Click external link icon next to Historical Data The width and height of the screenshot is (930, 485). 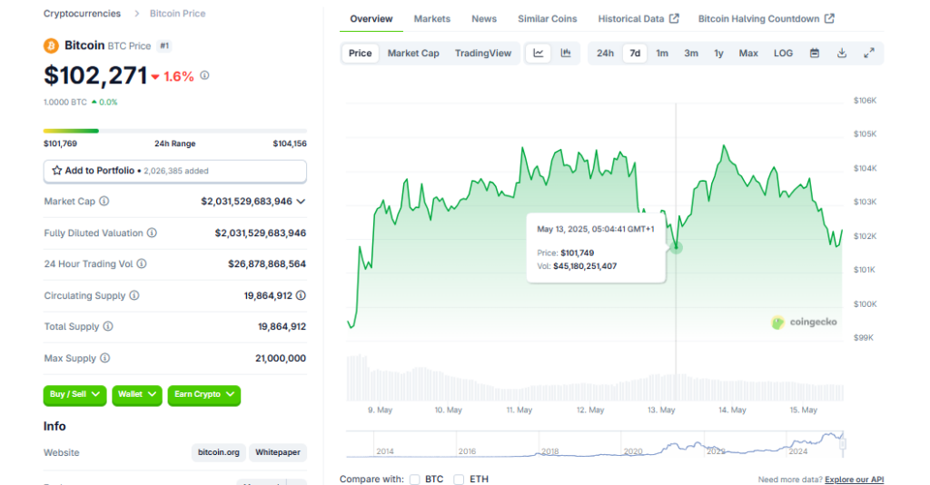pyautogui.click(x=674, y=18)
